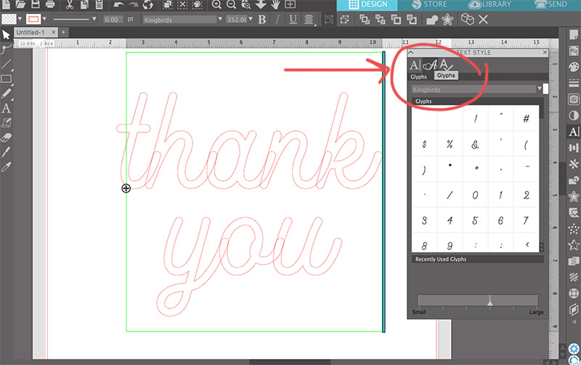
Task: Open the spell check tab icon
Action: (x=446, y=65)
